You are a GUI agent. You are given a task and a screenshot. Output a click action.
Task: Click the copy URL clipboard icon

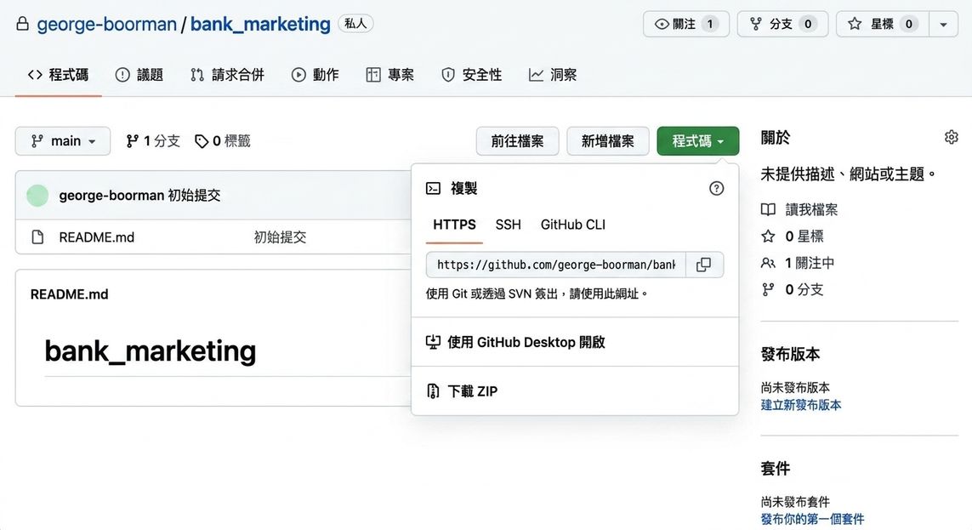click(703, 265)
